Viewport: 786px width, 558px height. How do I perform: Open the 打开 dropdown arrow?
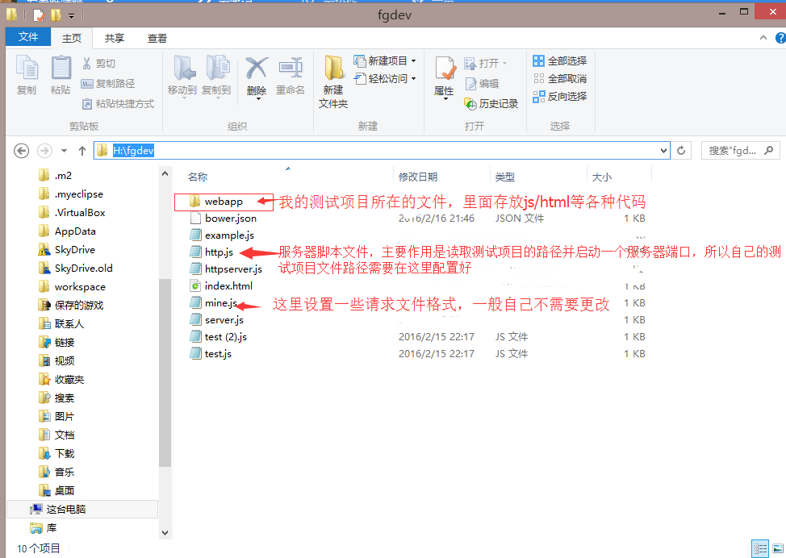click(x=505, y=63)
